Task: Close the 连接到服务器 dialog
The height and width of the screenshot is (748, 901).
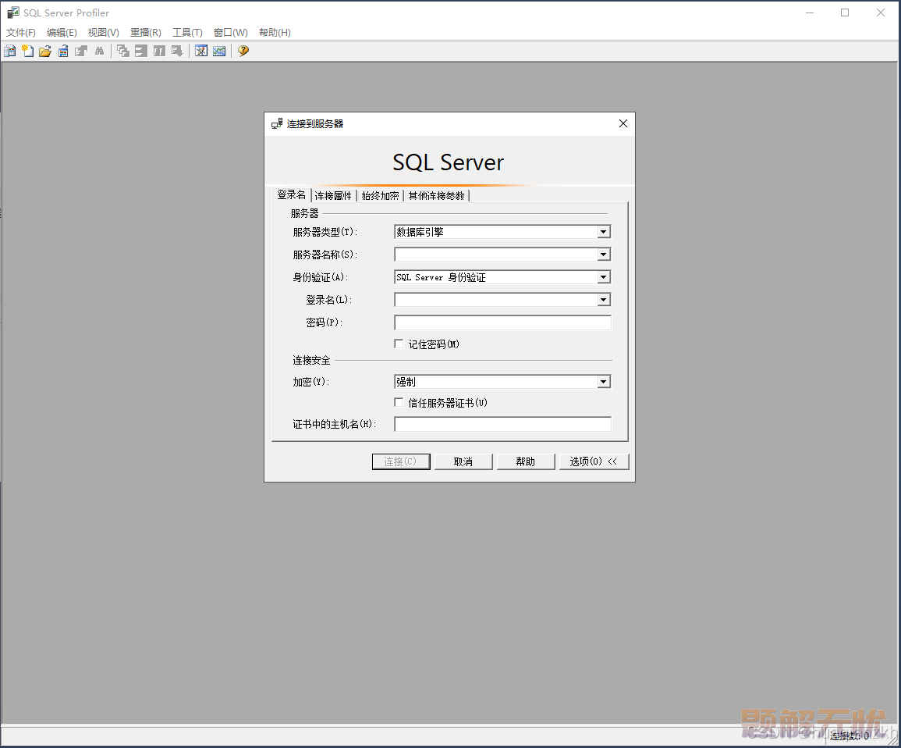Action: coord(623,123)
